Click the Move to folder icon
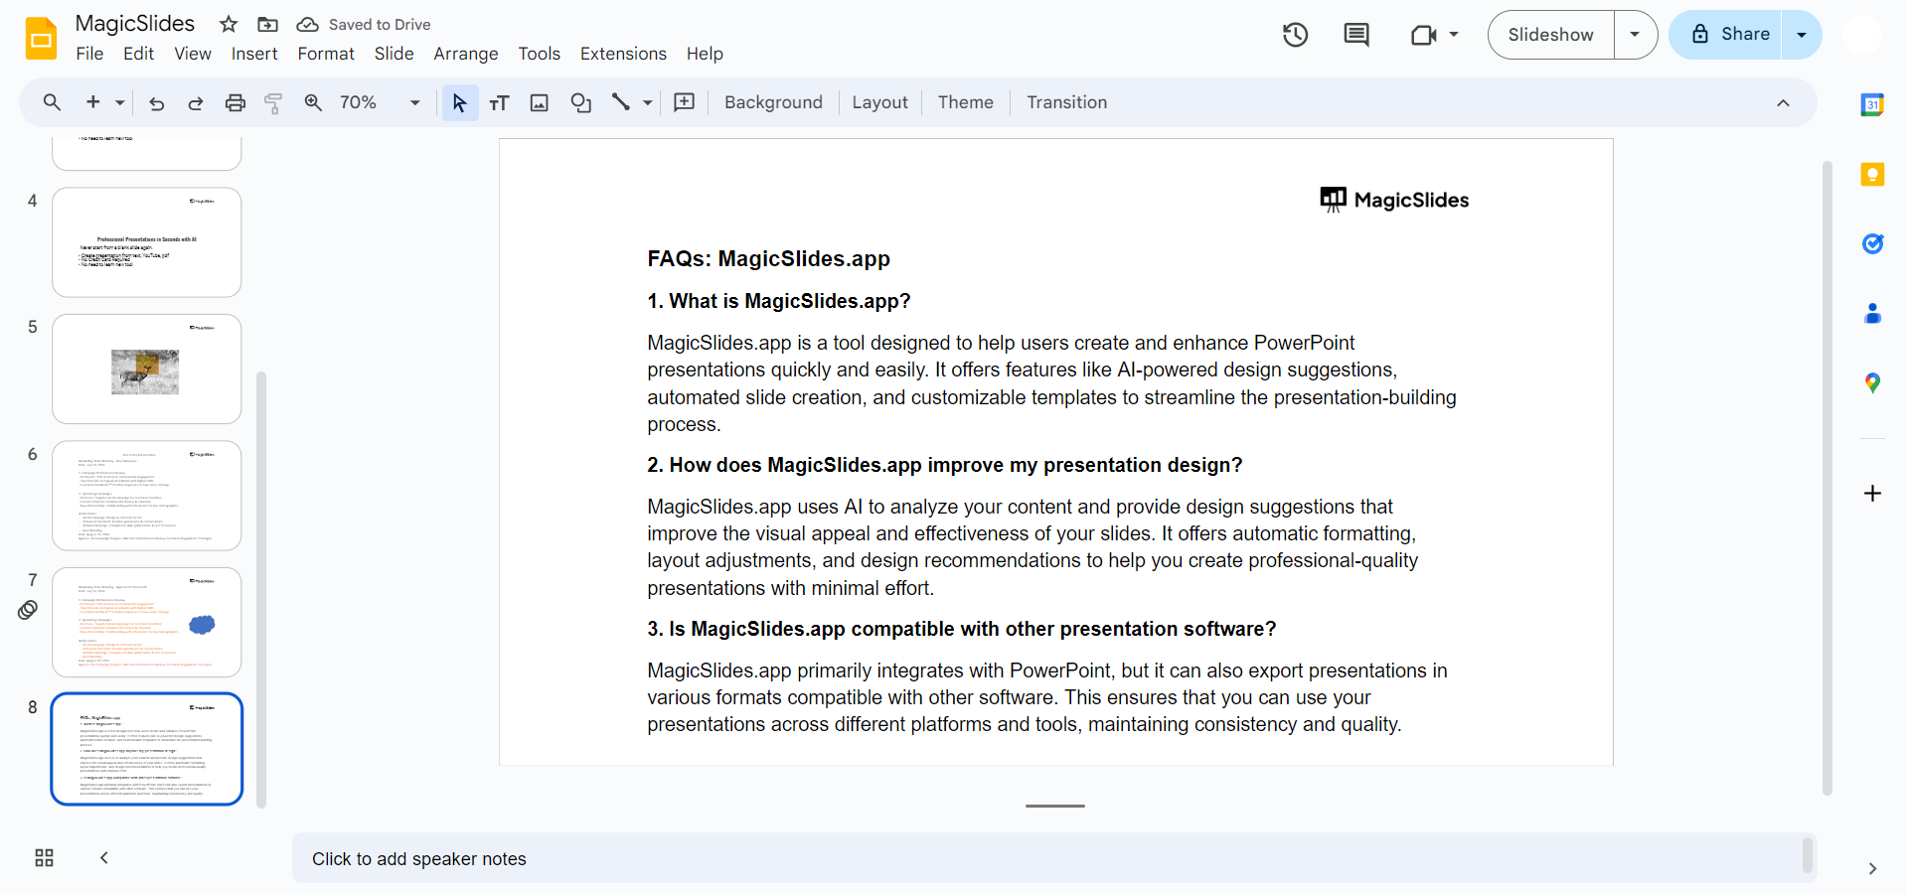Screen dimensions: 1906x893 (267, 24)
